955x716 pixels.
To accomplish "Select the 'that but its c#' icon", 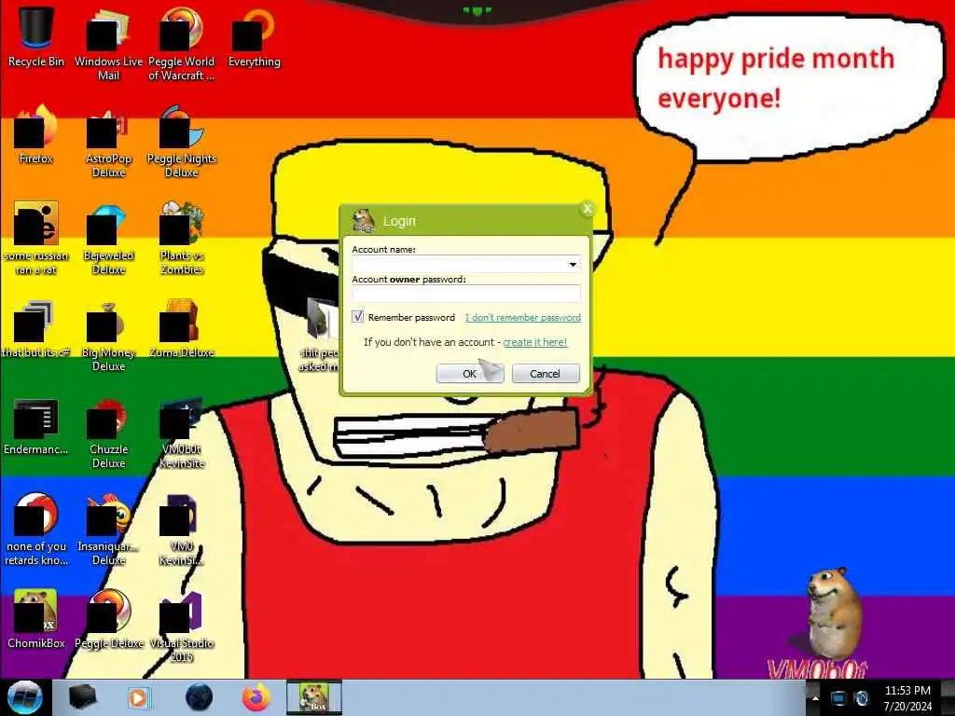I will click(x=36, y=329).
